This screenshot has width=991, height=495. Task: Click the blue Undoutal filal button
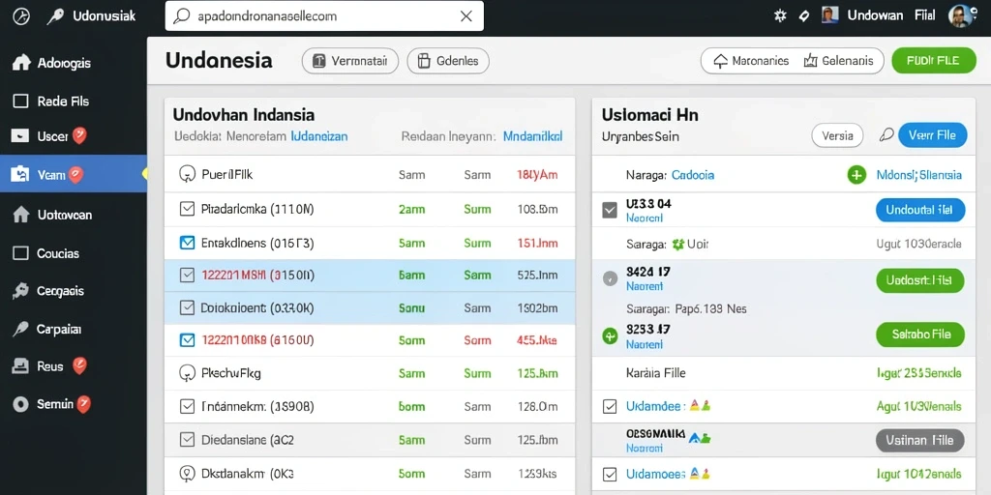(x=920, y=210)
